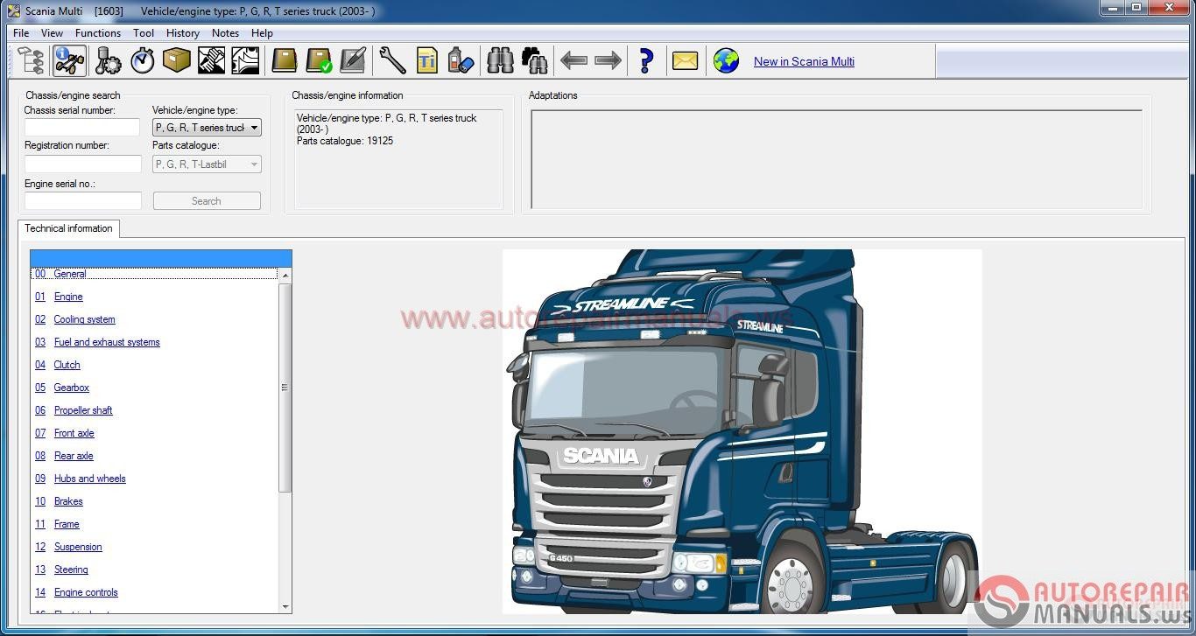
Task: Open the Propeller shaft link
Action: tap(83, 410)
